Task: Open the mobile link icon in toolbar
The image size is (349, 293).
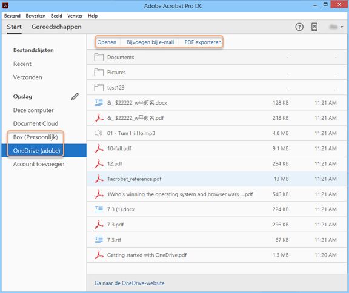Action: 314,27
